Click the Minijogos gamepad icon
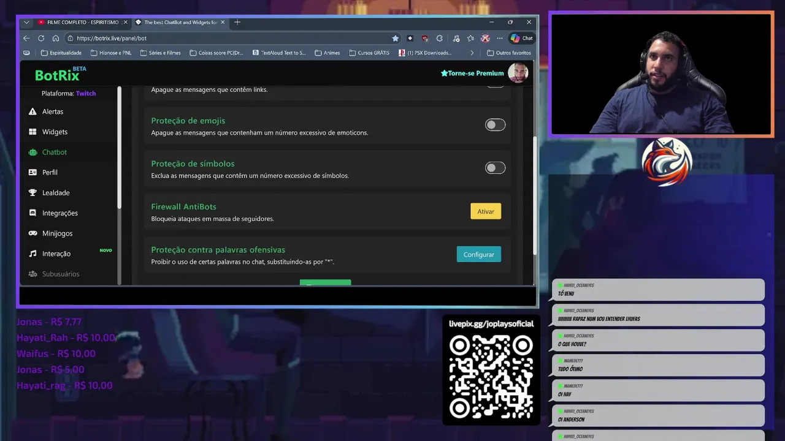Screen dimensions: 785x441 (33, 233)
